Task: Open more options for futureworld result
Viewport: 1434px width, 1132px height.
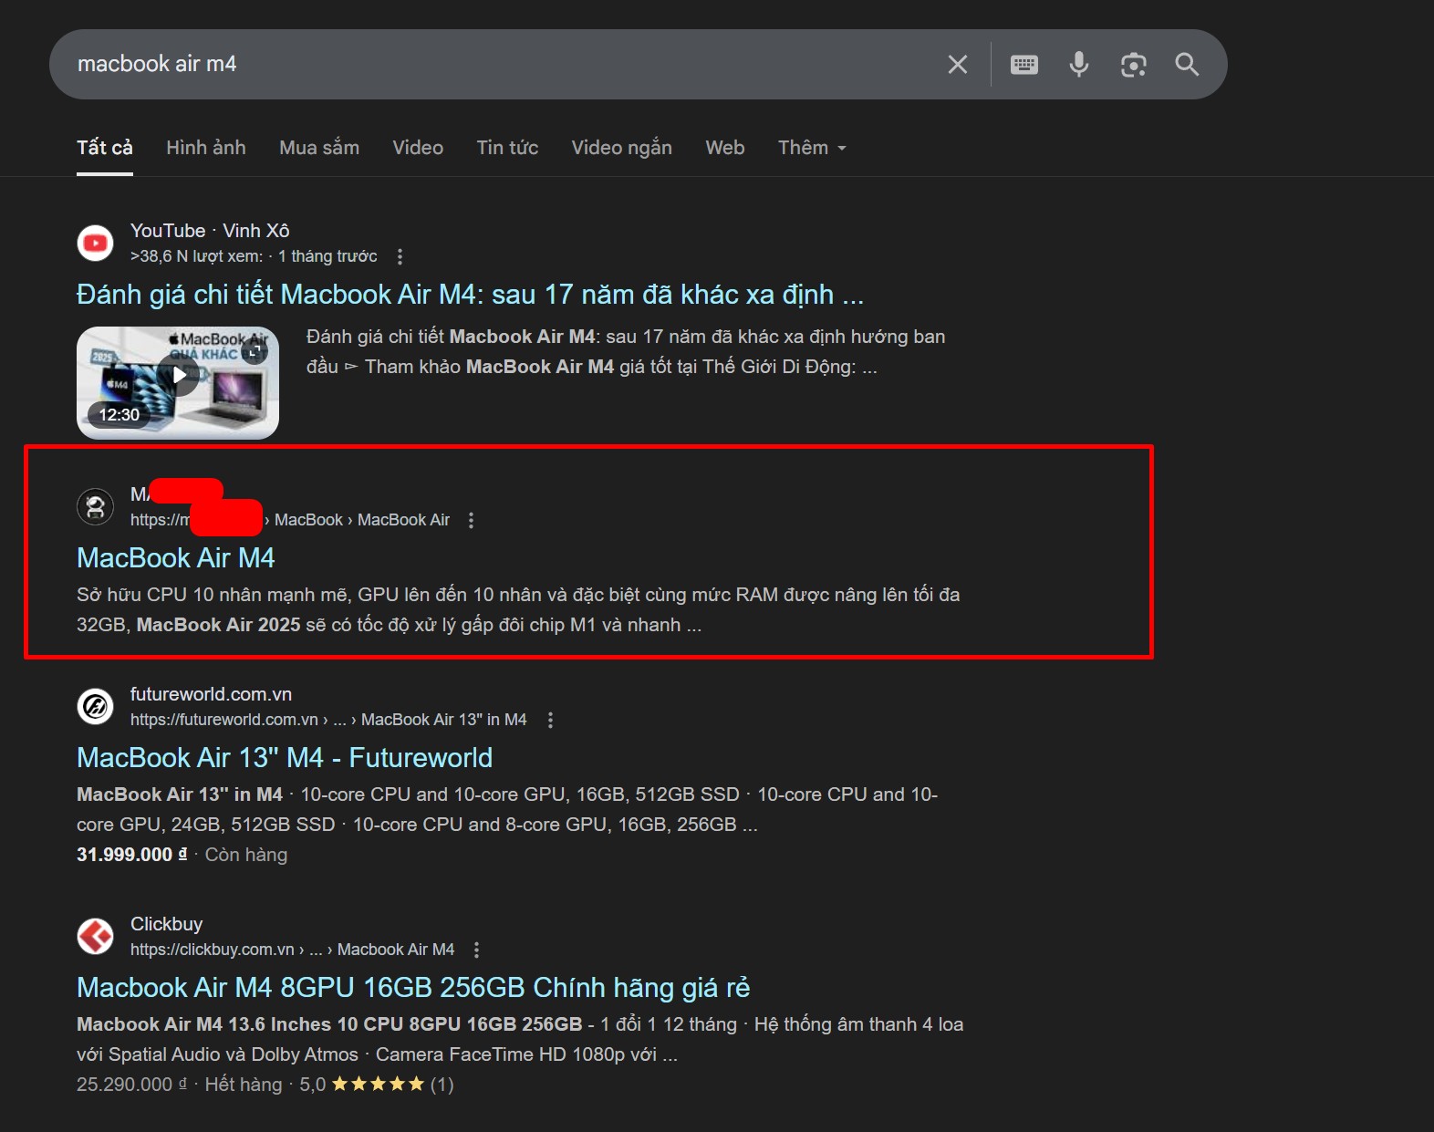Action: click(550, 720)
